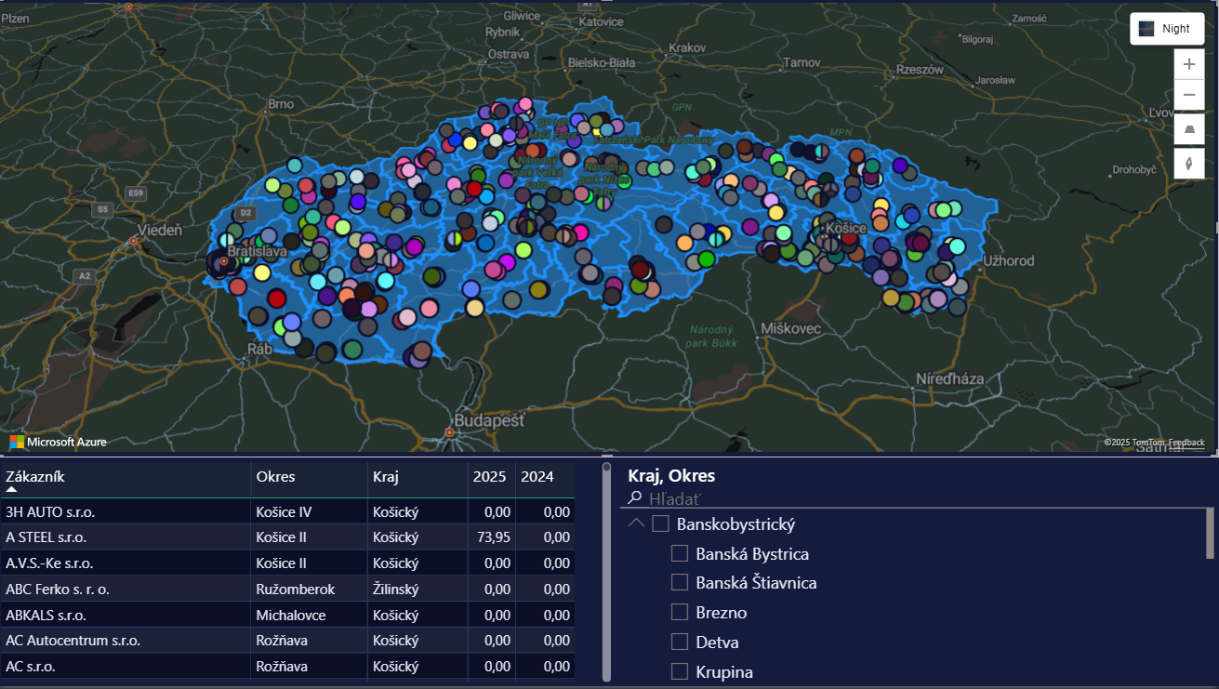Click the search magnifier icon in slicer

pyautogui.click(x=635, y=498)
